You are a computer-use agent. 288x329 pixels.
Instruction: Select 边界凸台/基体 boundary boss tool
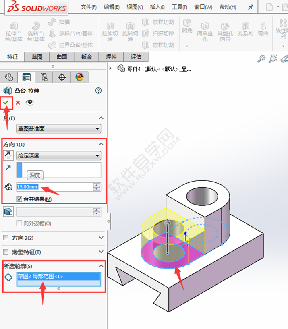[70, 45]
